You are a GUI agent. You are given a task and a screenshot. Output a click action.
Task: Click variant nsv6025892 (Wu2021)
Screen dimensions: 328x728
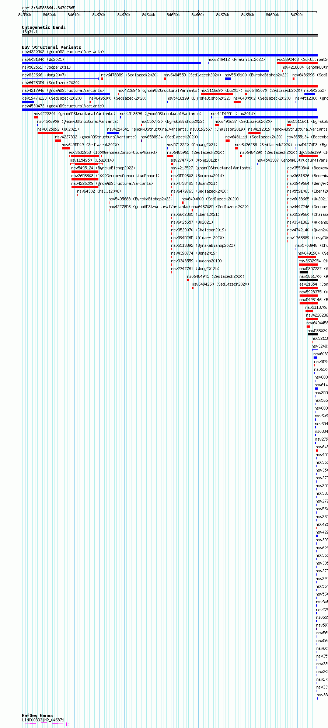(58, 129)
